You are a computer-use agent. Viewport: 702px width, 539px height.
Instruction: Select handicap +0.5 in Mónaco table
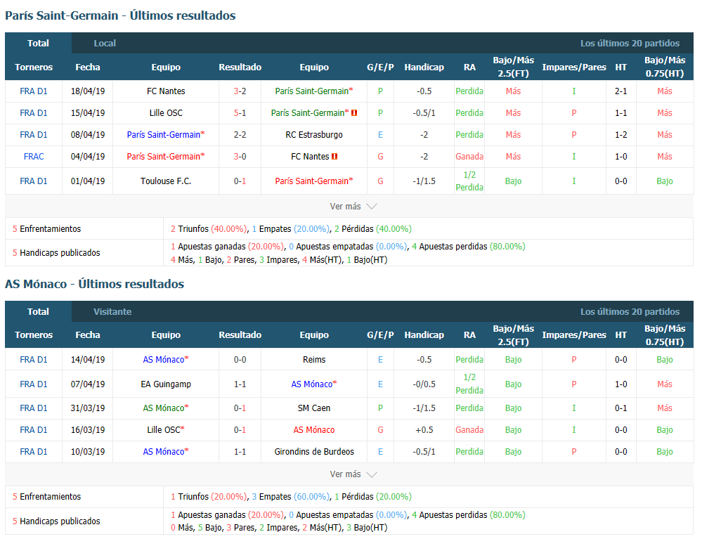pyautogui.click(x=424, y=430)
